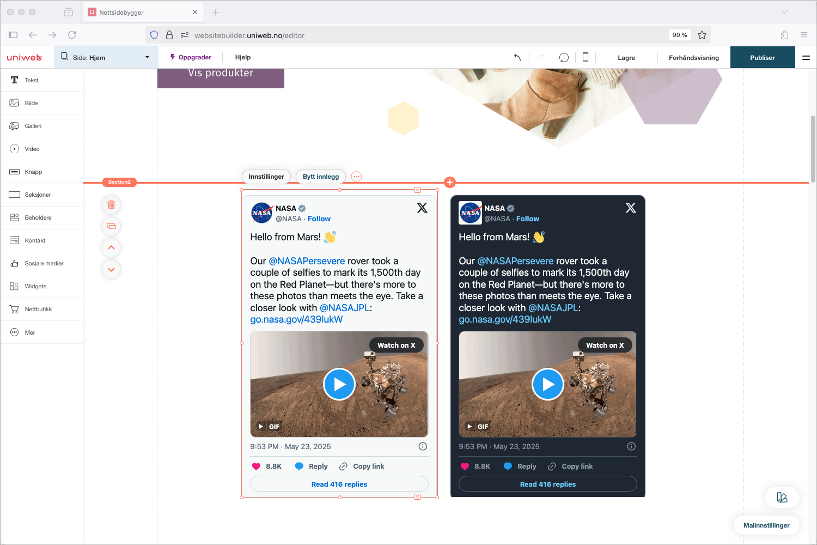The height and width of the screenshot is (545, 817).
Task: Click the NASA avatar in light tweet
Action: click(x=261, y=213)
